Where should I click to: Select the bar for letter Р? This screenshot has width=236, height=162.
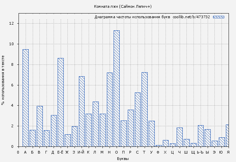(x=131, y=128)
